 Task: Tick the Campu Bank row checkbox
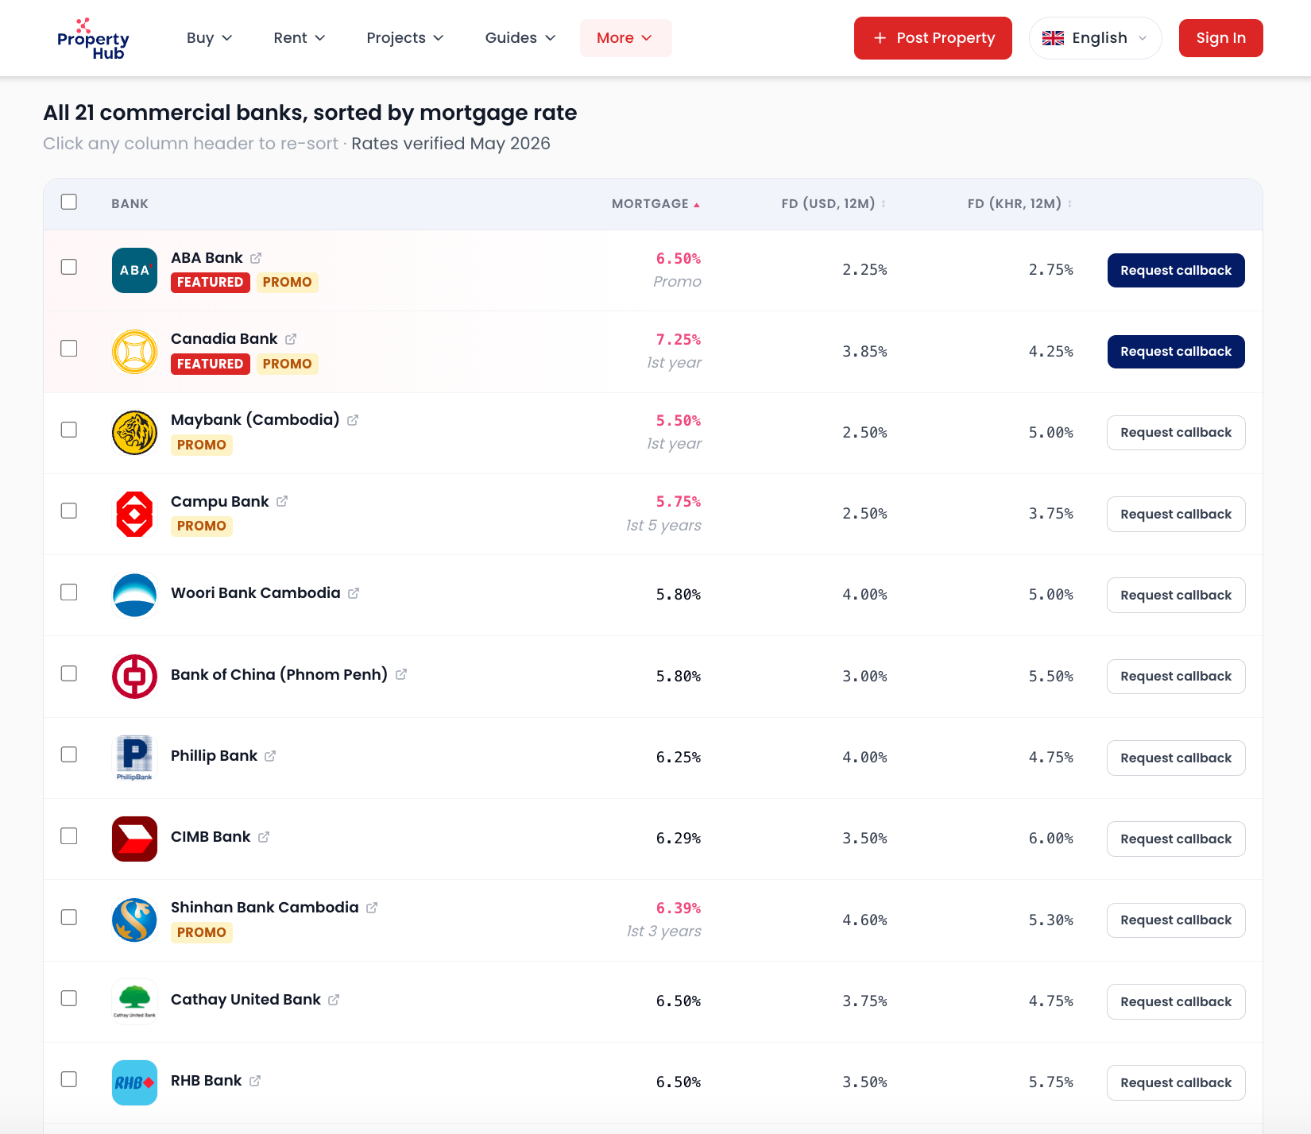[x=69, y=511]
